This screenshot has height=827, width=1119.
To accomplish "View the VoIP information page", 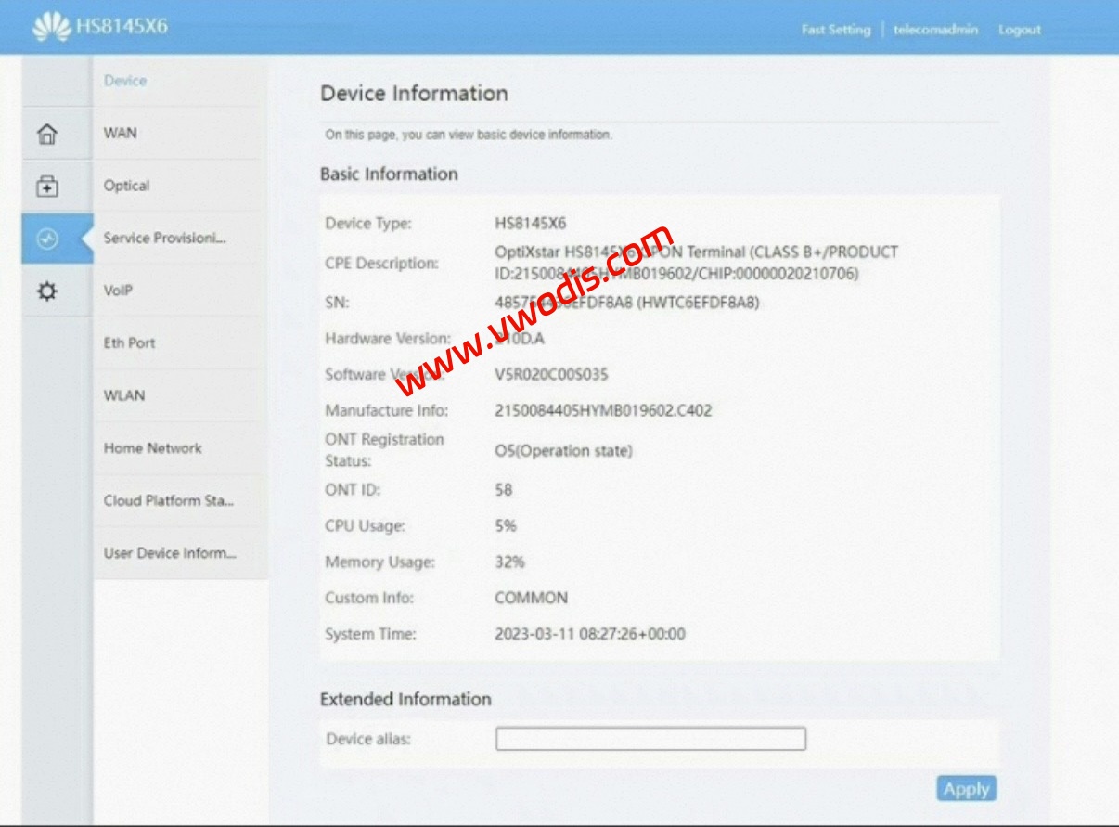I will click(118, 291).
